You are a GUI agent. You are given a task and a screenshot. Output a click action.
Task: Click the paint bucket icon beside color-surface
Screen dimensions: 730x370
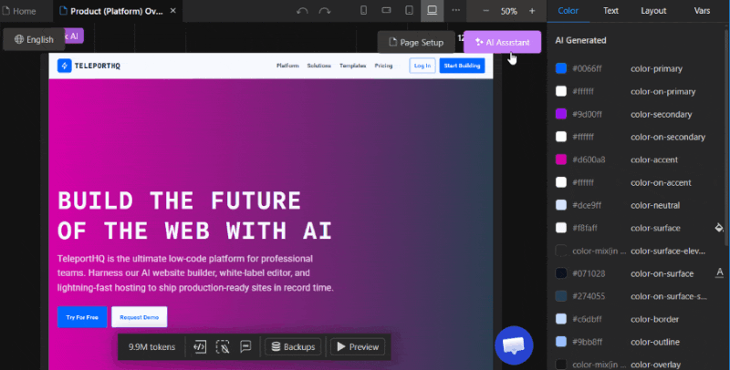(x=719, y=227)
